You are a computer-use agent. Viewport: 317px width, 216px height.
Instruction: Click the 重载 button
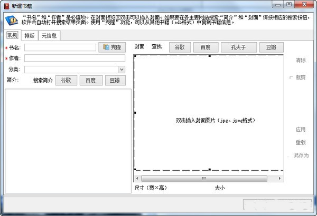click(301, 143)
